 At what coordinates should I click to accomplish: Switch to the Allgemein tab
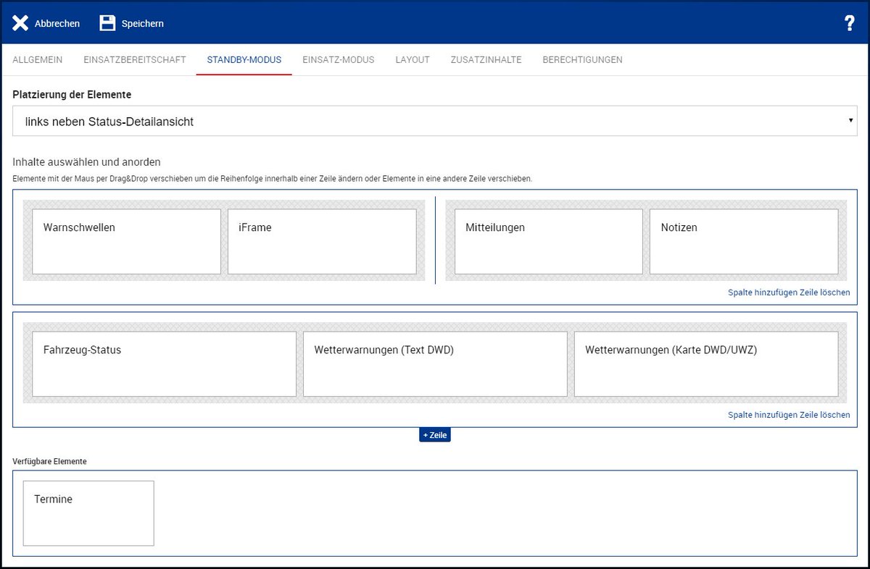point(37,59)
